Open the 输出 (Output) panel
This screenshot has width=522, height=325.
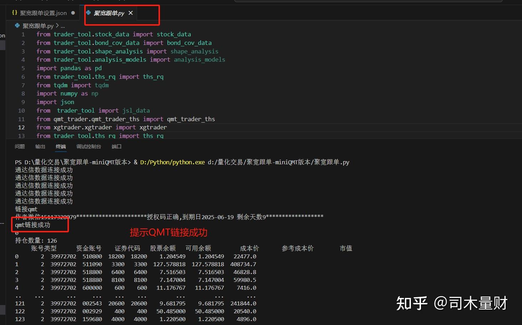pyautogui.click(x=40, y=146)
